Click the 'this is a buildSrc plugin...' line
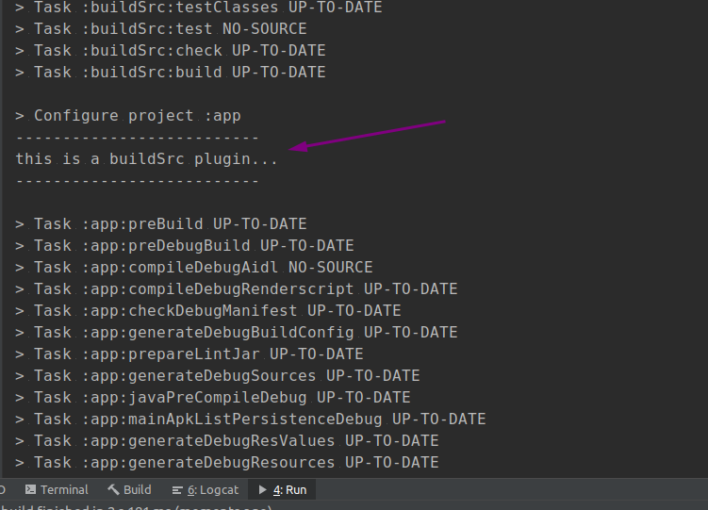 [146, 159]
